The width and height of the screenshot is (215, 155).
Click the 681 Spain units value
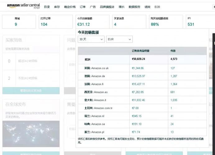click(172, 92)
